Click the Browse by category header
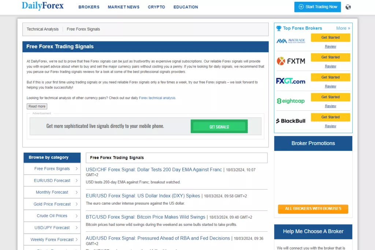Viewport: 375px width, 250px height. click(52, 158)
